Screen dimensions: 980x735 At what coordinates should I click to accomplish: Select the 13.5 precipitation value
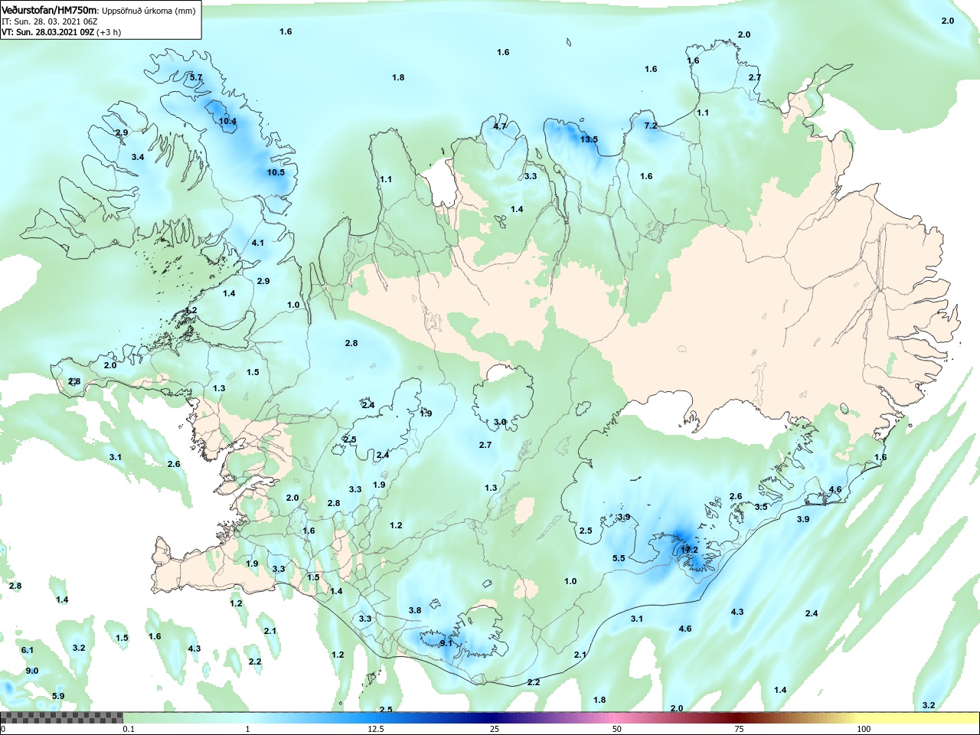point(589,139)
